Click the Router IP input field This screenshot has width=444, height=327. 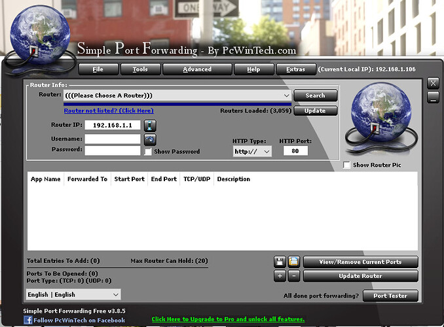113,126
